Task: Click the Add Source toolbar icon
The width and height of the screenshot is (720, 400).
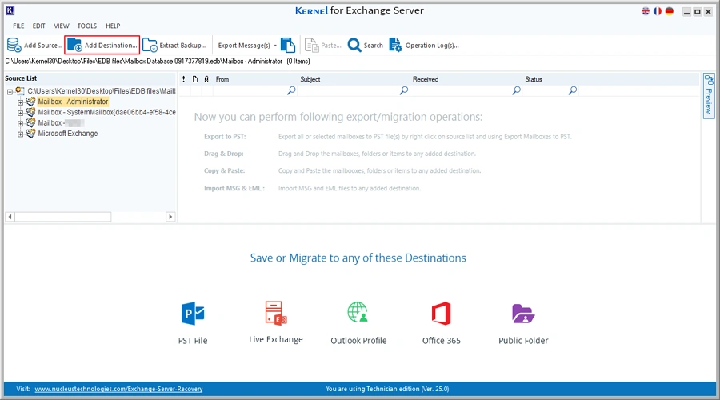Action: click(x=14, y=45)
